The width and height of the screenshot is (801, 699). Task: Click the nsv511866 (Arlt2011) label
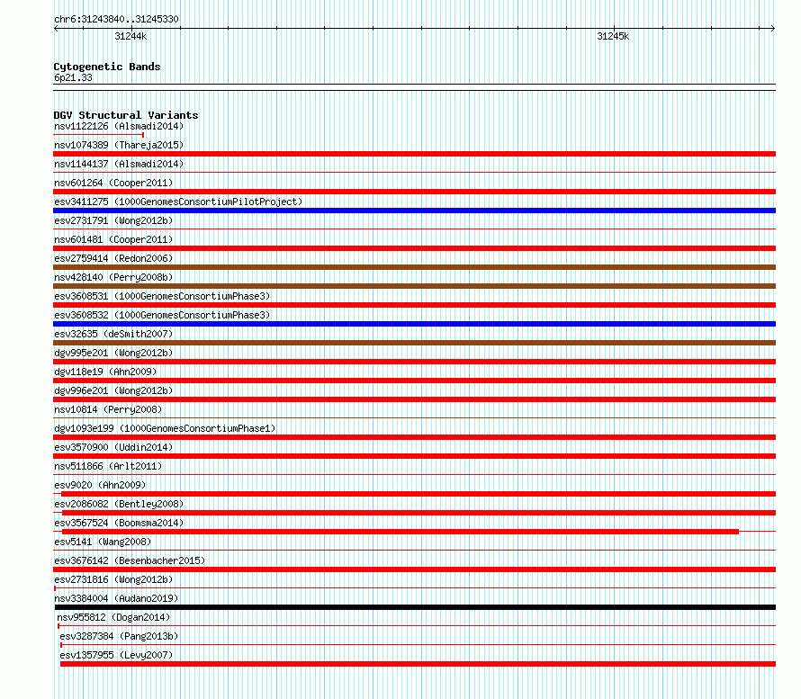(x=108, y=466)
